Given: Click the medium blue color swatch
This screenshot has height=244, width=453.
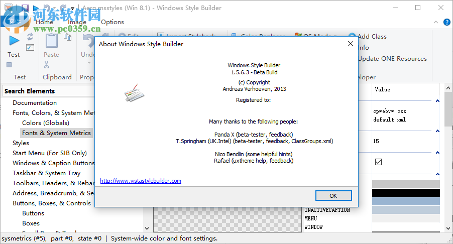Looking at the screenshot, I should point(406,201).
